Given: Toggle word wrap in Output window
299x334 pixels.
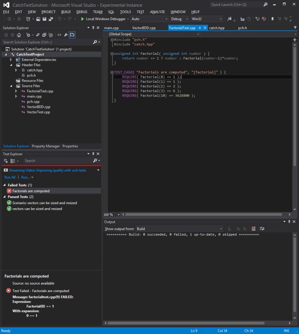Looking at the screenshot, I should click(262, 228).
